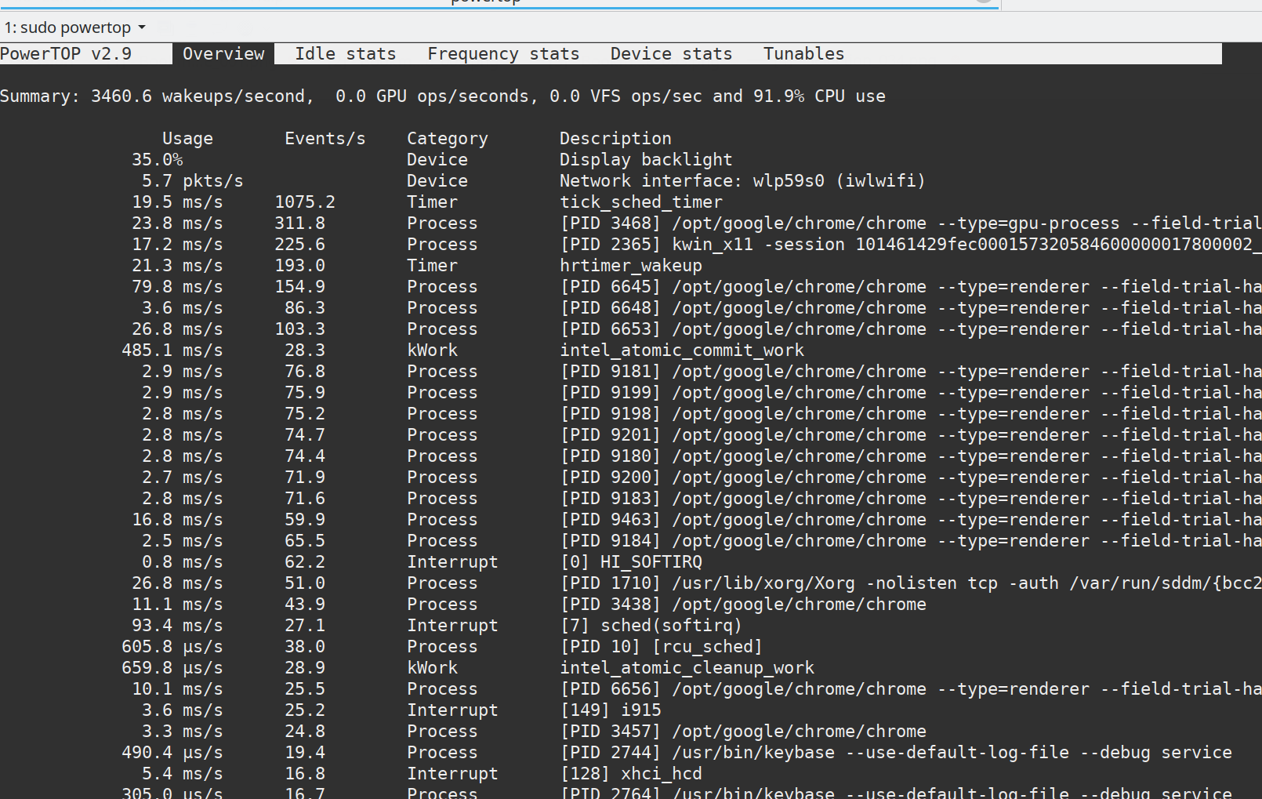Switch to the Frequency stats tab
Screen dimensions: 1262x799
(503, 53)
